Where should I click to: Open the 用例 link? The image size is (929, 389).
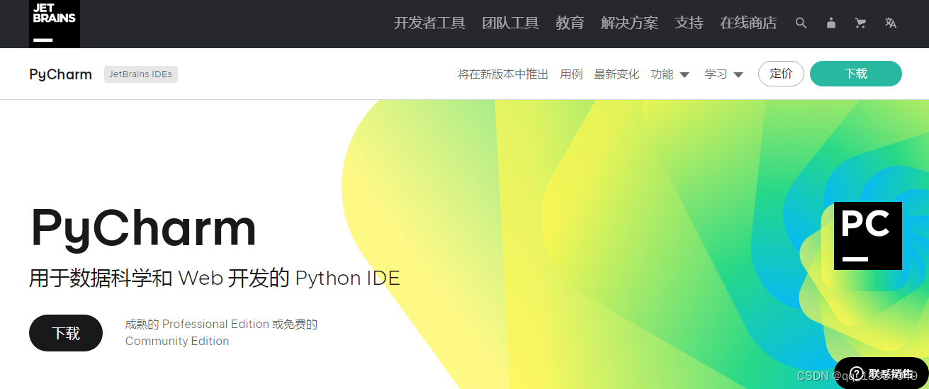tap(571, 74)
